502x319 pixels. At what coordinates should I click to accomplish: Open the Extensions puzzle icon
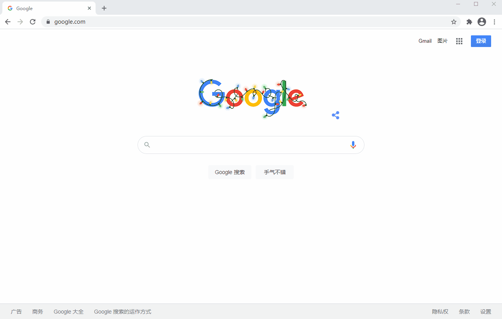tap(469, 22)
